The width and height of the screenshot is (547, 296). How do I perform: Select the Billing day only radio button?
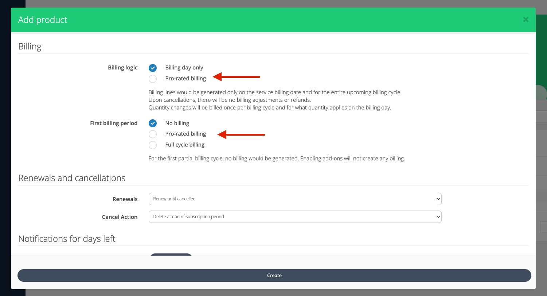153,68
